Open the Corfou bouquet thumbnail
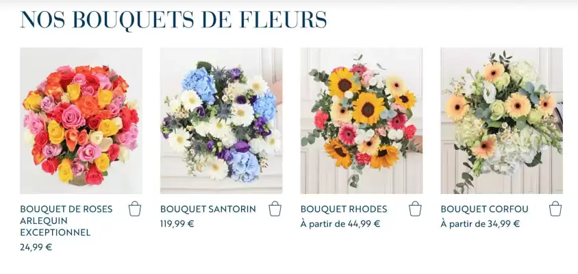578x274 pixels. point(501,121)
